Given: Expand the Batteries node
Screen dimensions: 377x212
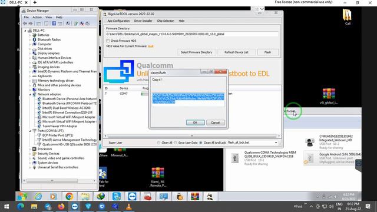Looking at the screenshot, I should 30,35.
